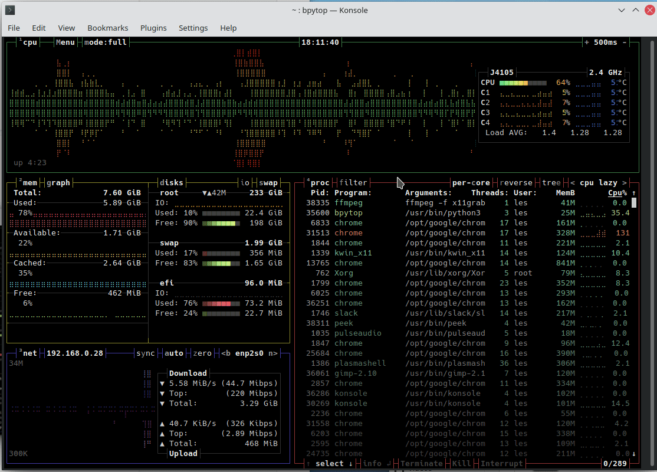The image size is (657, 472).
Task: Select the Xorg process row
Action: (x=467, y=273)
